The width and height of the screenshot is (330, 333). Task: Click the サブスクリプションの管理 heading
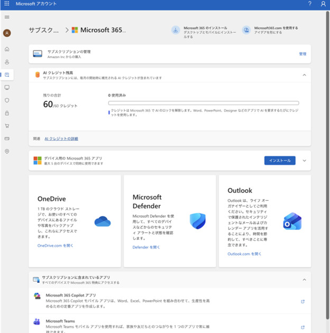click(x=69, y=52)
